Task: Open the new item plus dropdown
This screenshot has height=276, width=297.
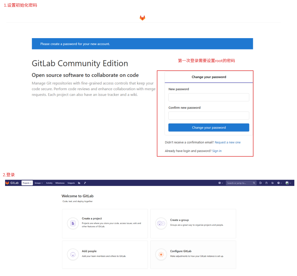Action: tap(221, 183)
